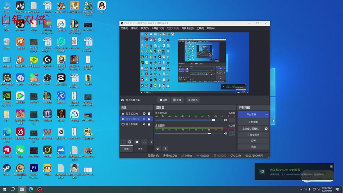Viewport: 343px width, 193px height.
Task: Open the 麦克风/Aux three-dot options menu
Action: 232,120
